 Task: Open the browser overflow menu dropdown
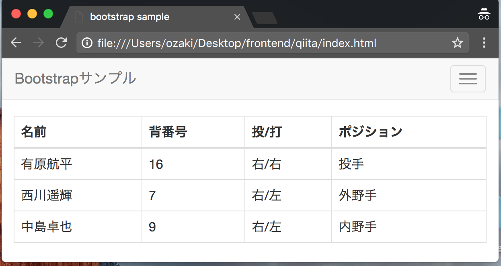[484, 43]
